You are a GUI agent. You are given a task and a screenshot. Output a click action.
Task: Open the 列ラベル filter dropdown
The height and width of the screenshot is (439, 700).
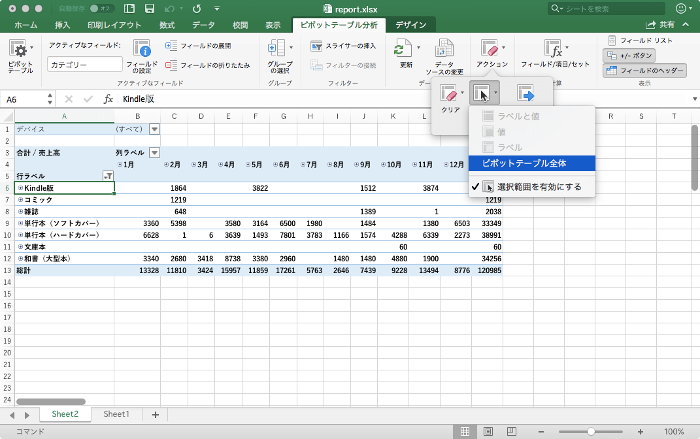(154, 153)
